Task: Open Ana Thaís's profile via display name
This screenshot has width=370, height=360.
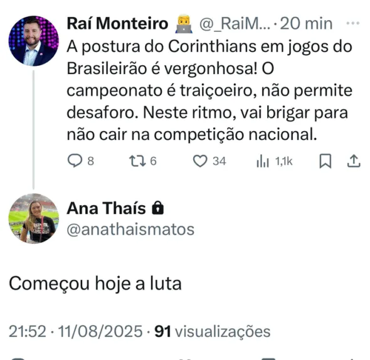Action: [x=106, y=208]
